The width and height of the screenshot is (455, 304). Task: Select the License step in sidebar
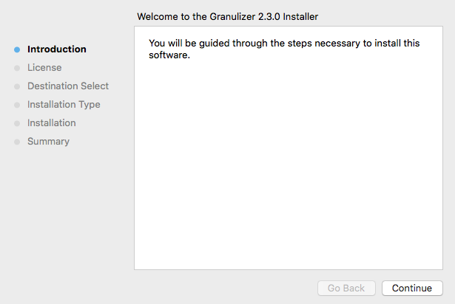coord(44,68)
